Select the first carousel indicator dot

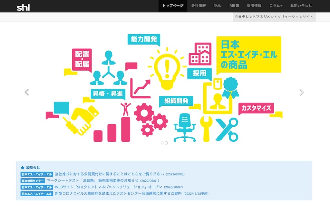[x=162, y=142]
